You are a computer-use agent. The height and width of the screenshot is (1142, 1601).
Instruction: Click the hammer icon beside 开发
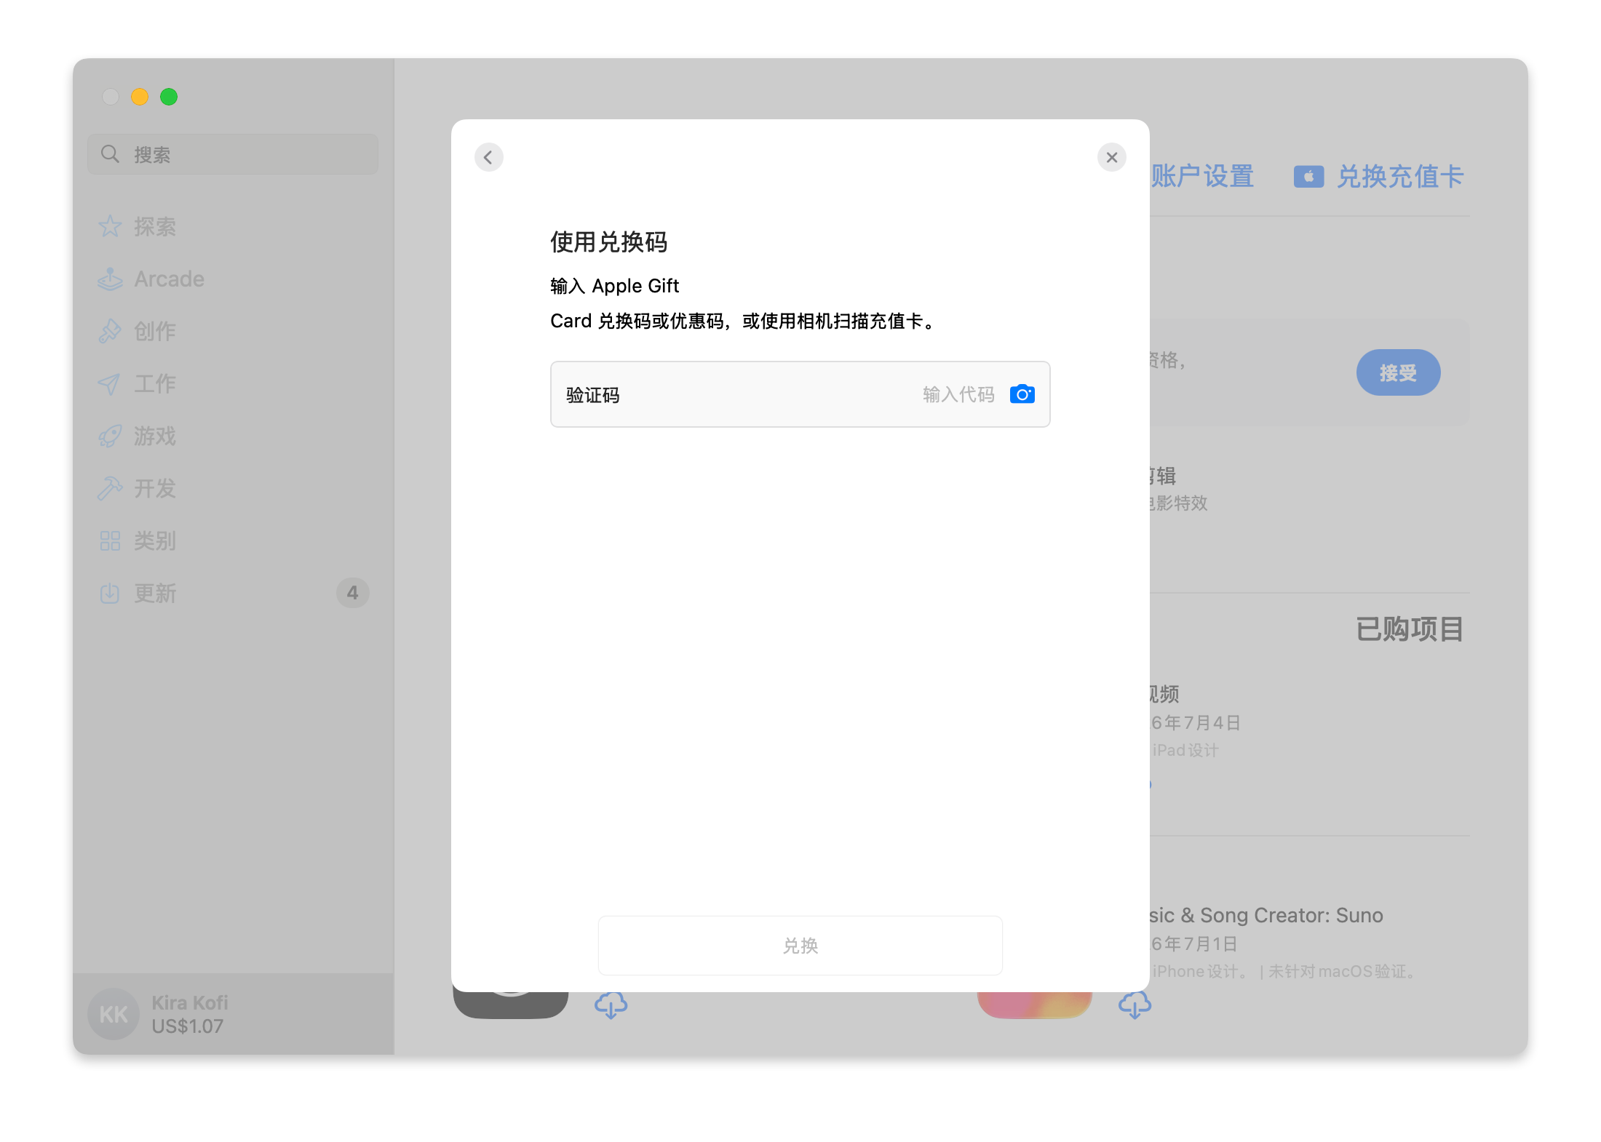pyautogui.click(x=110, y=489)
